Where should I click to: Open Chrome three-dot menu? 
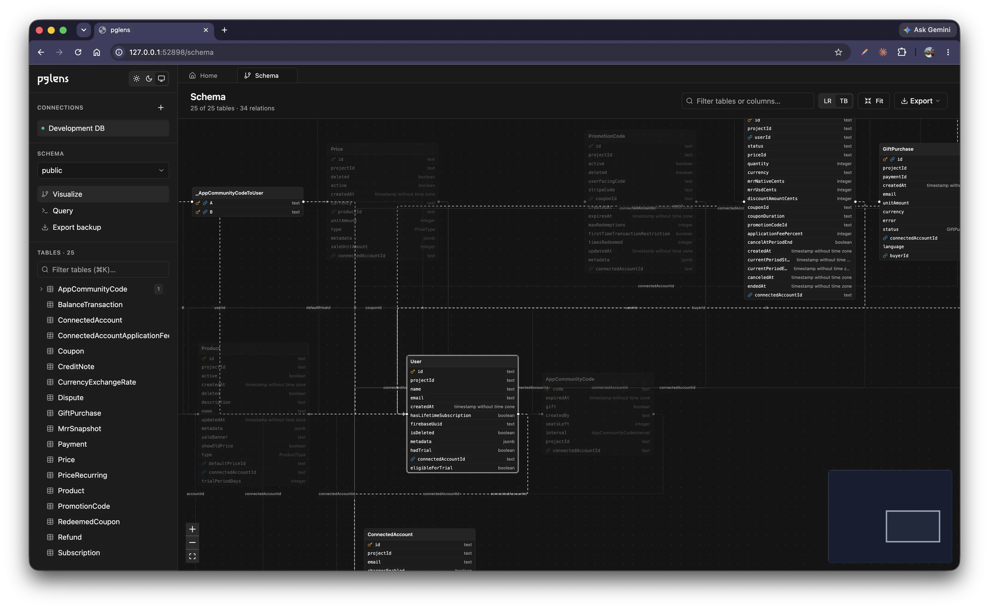[x=948, y=52]
